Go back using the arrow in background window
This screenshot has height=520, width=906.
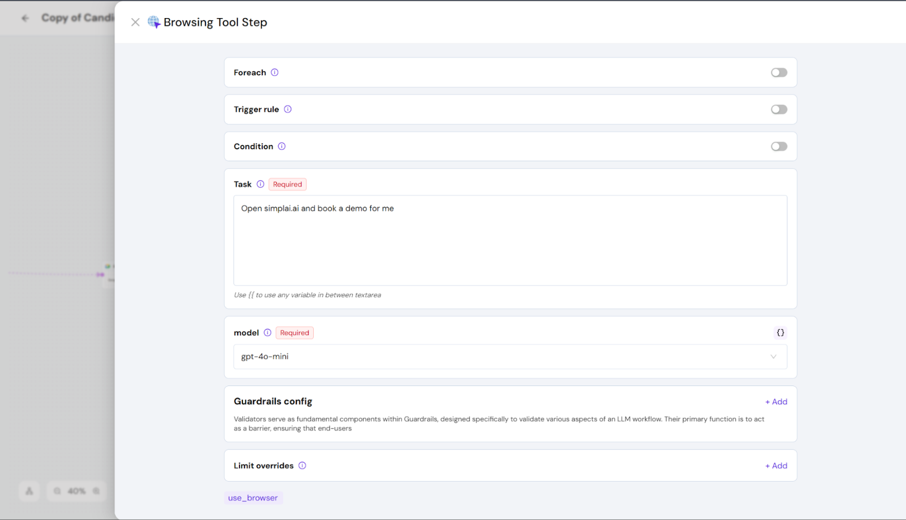tap(25, 18)
